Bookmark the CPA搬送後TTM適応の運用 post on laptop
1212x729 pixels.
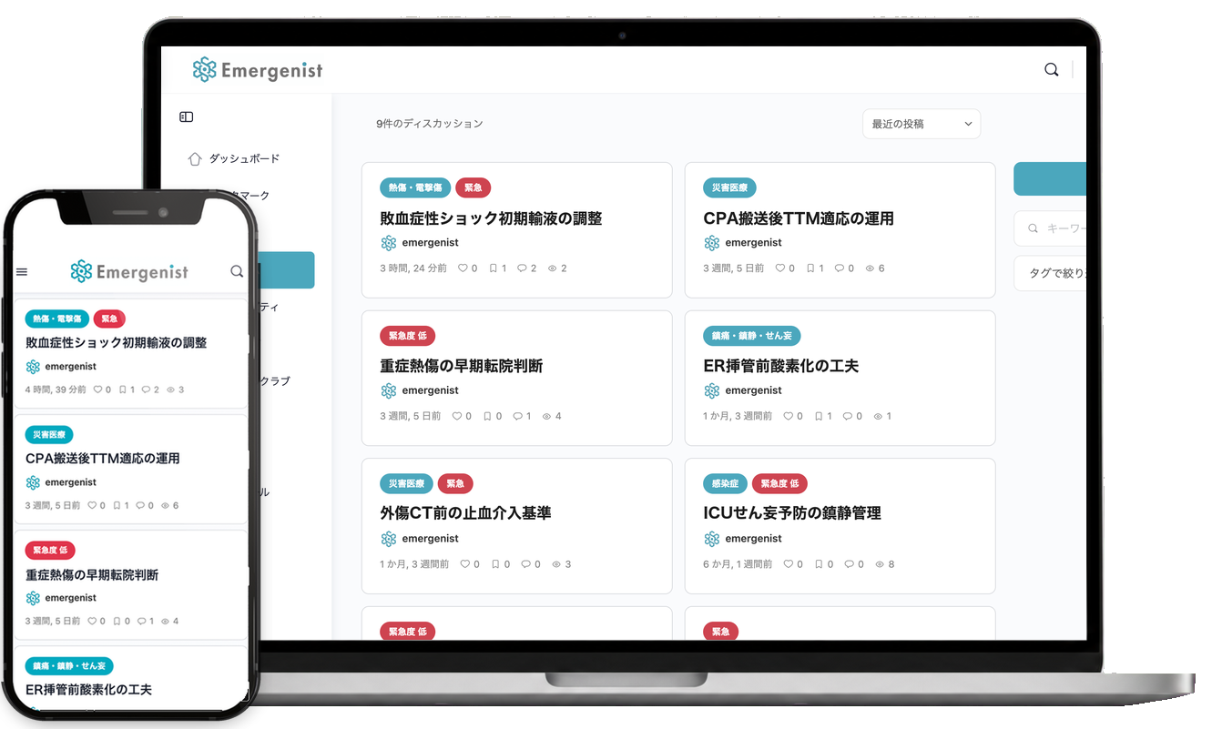(x=811, y=268)
